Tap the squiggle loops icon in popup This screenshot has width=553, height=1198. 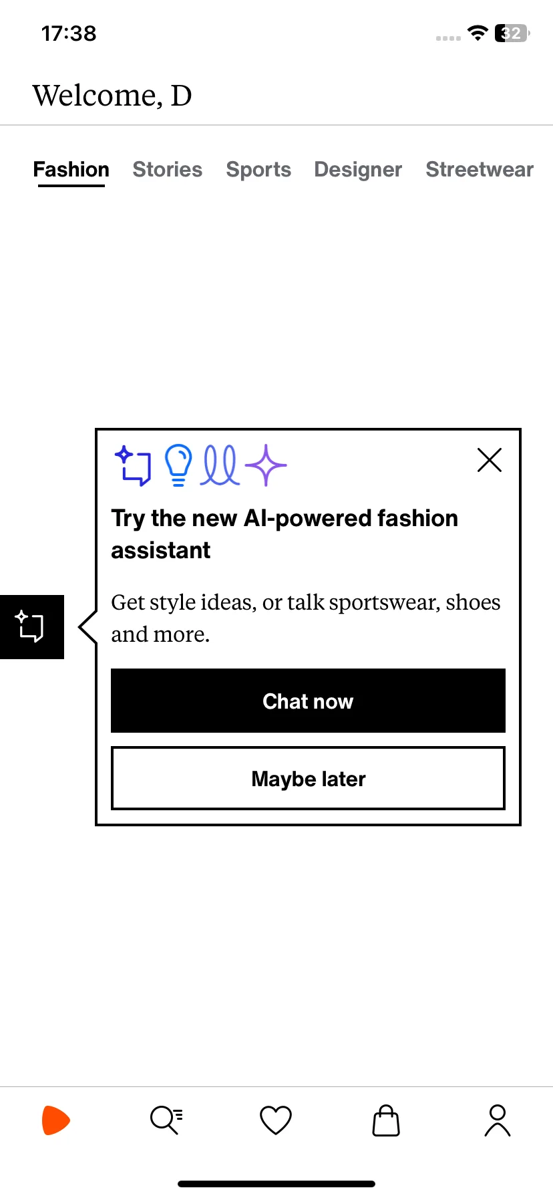pos(220,465)
